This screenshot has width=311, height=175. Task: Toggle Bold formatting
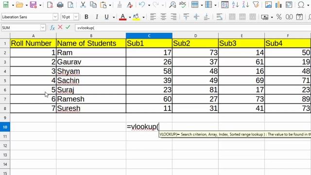pyautogui.click(x=86, y=17)
